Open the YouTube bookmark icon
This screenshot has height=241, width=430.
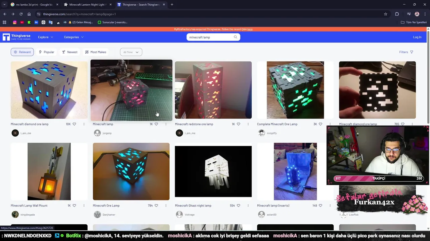pos(22,22)
